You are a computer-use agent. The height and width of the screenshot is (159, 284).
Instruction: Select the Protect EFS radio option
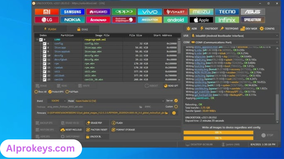click(x=56, y=92)
